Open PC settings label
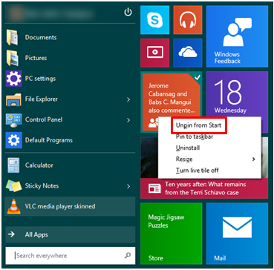 (x=40, y=79)
